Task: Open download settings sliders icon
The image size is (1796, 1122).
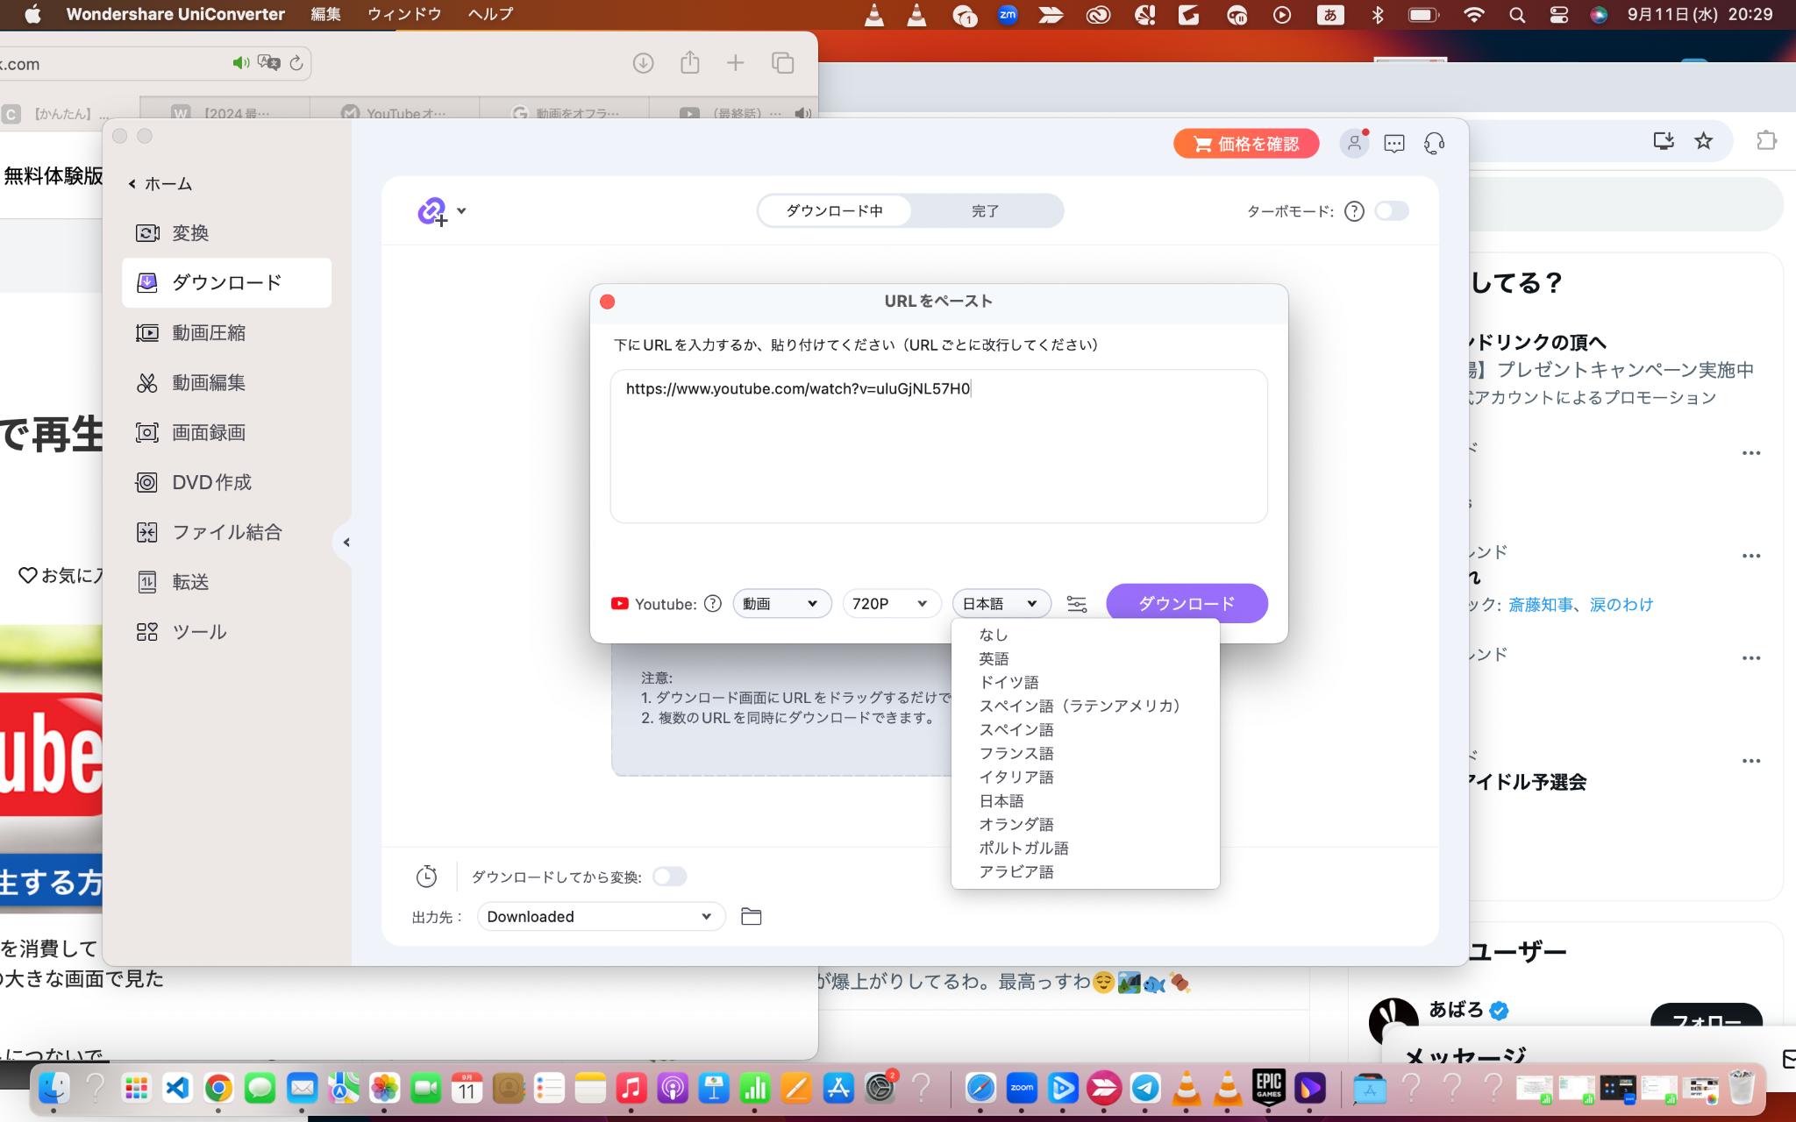Action: (1077, 604)
